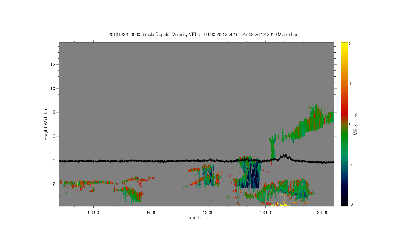Click the black line bump near 19:30

click(x=285, y=157)
